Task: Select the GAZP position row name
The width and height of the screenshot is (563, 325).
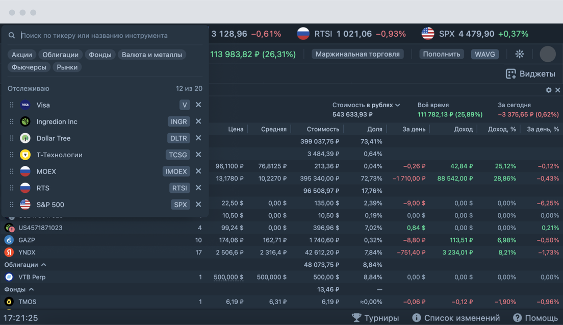Action: (27, 240)
